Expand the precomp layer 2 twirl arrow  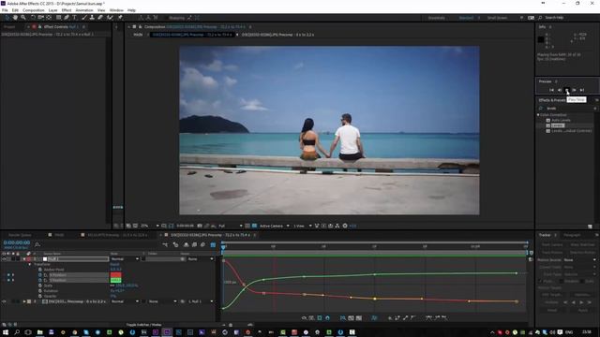click(24, 301)
